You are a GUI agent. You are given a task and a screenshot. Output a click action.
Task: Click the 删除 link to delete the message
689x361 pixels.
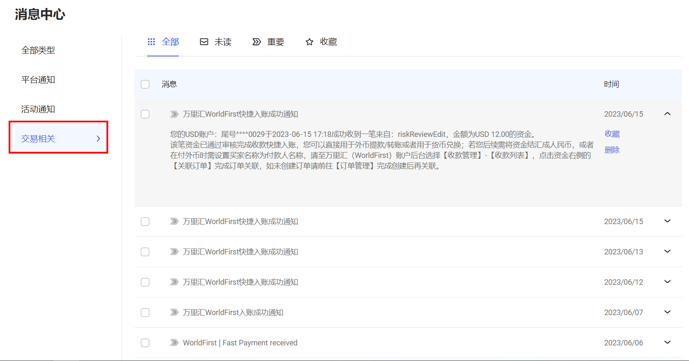coord(612,150)
